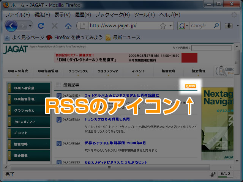Open the ブックマーク(B) menu
The width and height of the screenshot is (243, 182).
point(112,15)
